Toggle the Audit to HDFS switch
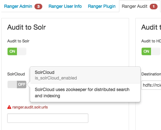161x130 pixels. (x=151, y=51)
